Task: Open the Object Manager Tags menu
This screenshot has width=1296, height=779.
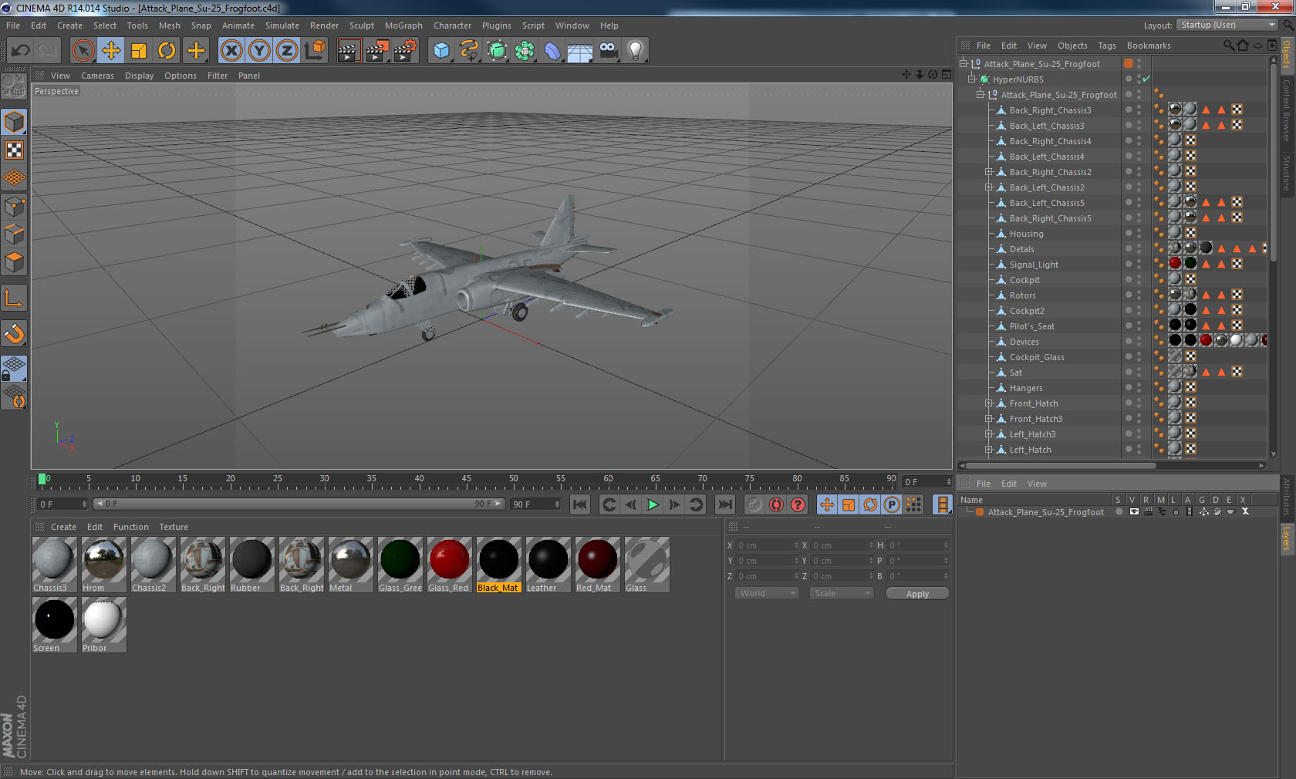Action: coord(1107,46)
